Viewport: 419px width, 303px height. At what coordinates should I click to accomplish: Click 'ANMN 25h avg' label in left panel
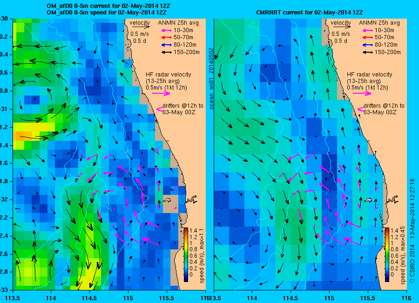178,23
